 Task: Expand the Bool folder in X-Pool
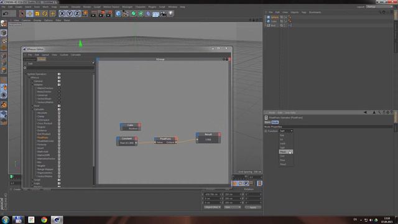(32, 106)
